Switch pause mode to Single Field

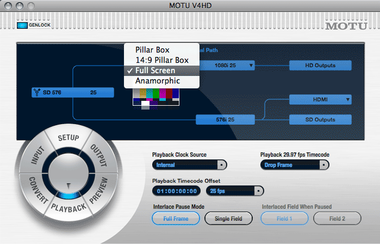click(x=228, y=219)
